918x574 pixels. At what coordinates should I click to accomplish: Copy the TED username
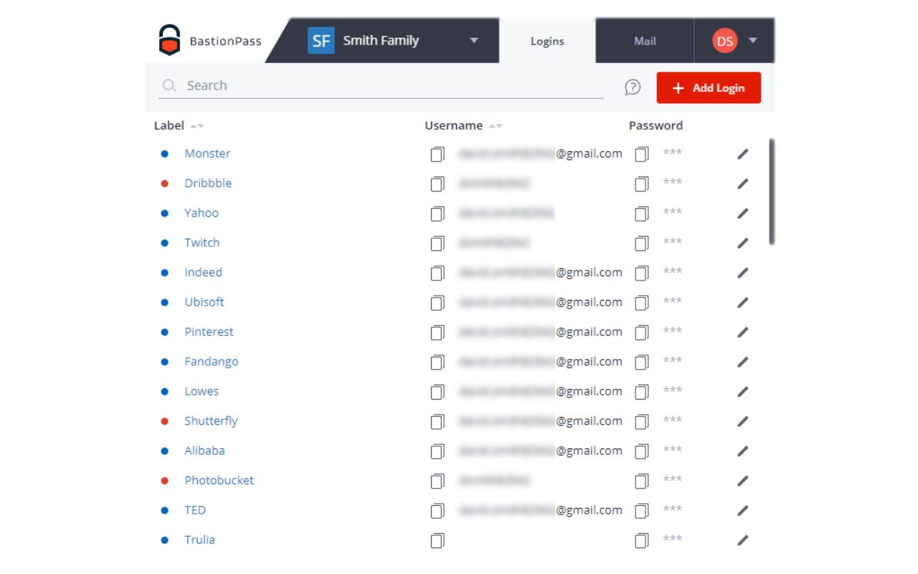point(437,511)
